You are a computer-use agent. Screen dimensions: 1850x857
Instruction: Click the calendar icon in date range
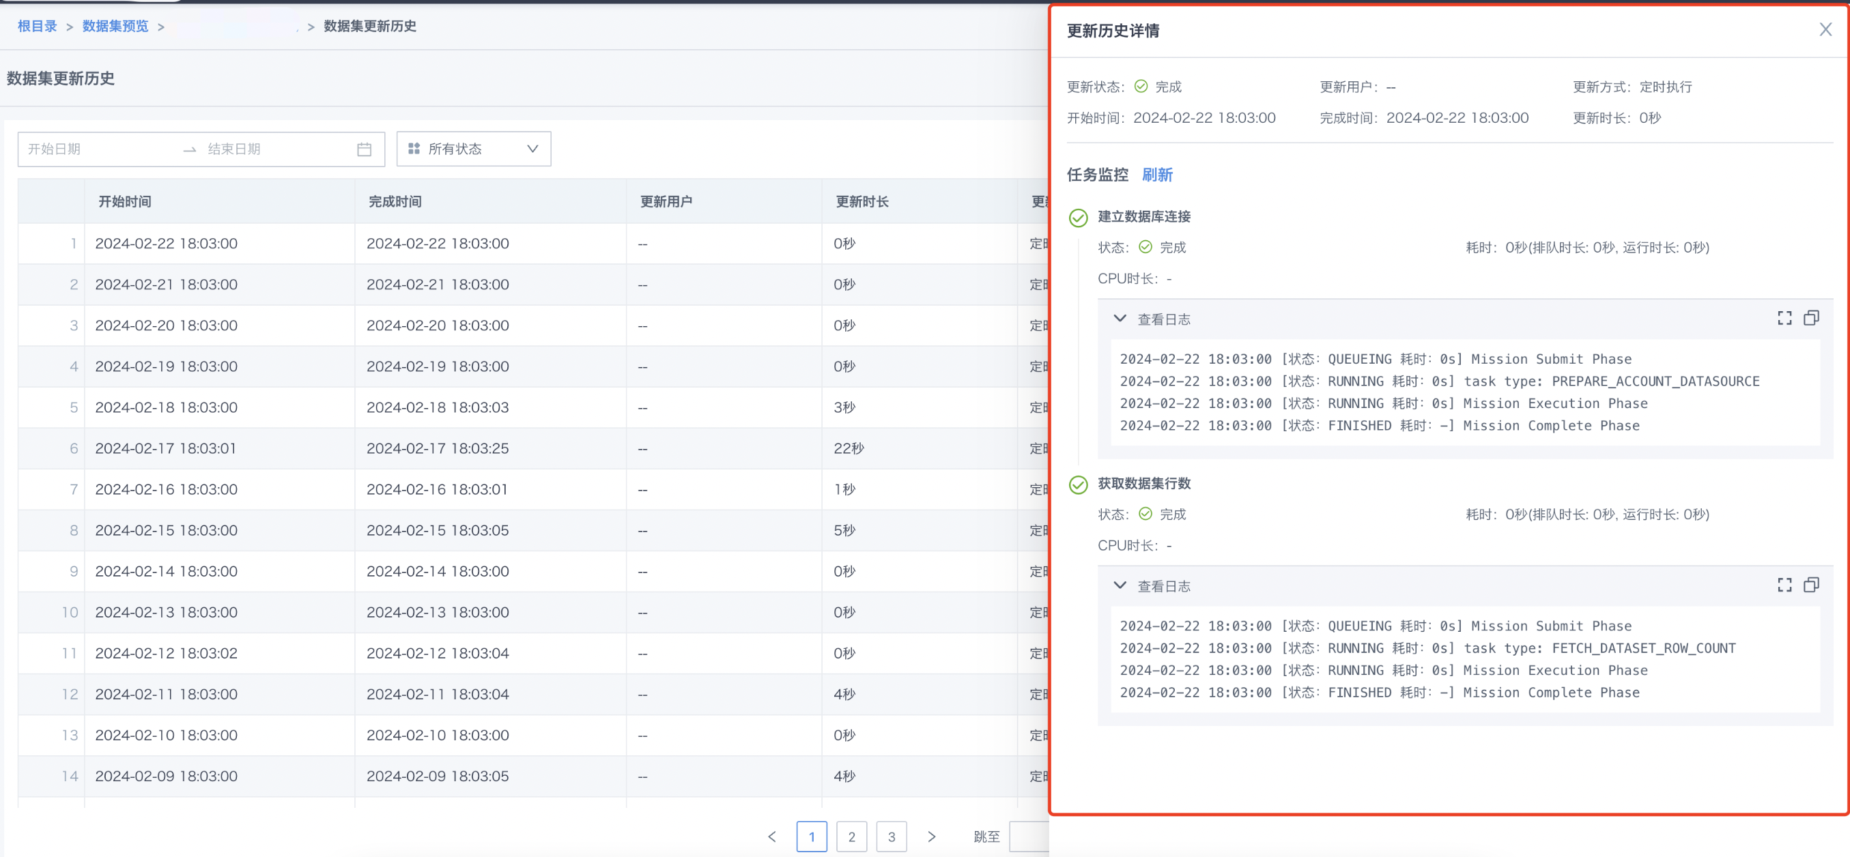364,149
